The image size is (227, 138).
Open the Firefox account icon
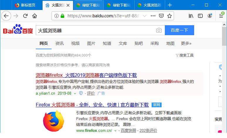coord(210,16)
